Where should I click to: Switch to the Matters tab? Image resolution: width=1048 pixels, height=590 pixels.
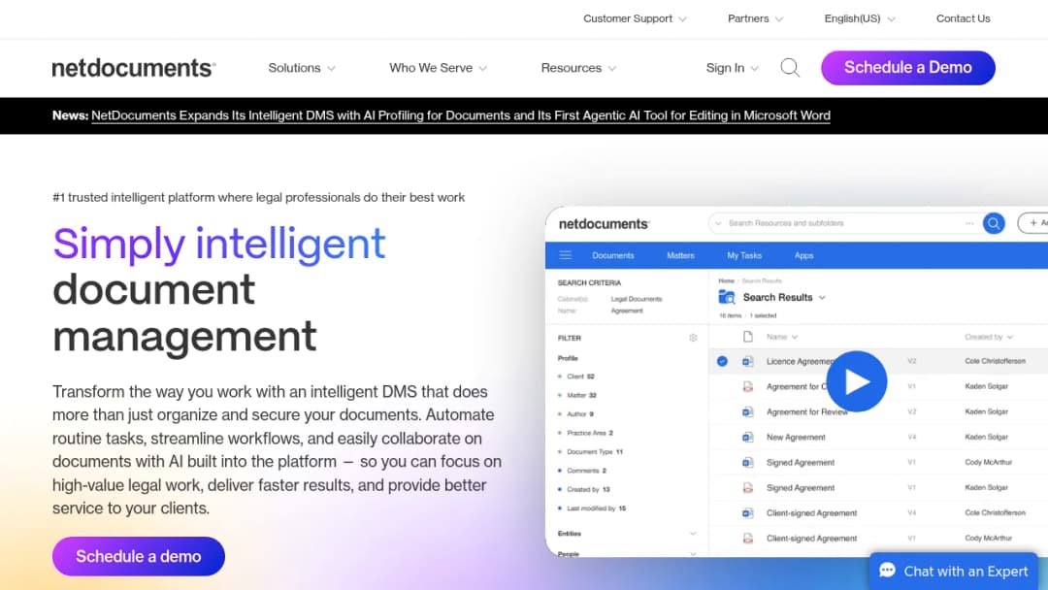[680, 255]
